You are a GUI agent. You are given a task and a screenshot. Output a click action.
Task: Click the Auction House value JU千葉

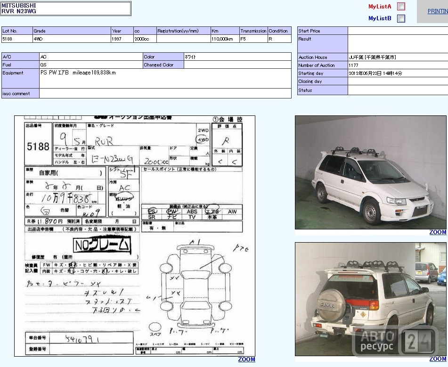point(372,57)
